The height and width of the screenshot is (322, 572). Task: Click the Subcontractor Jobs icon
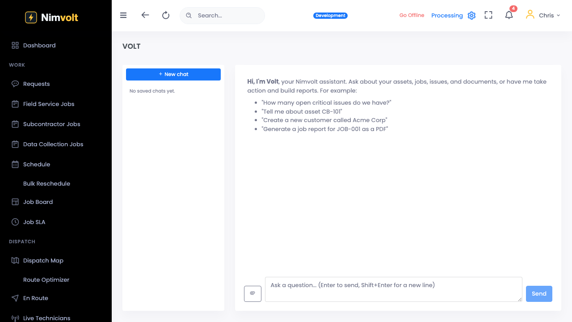coord(15,124)
